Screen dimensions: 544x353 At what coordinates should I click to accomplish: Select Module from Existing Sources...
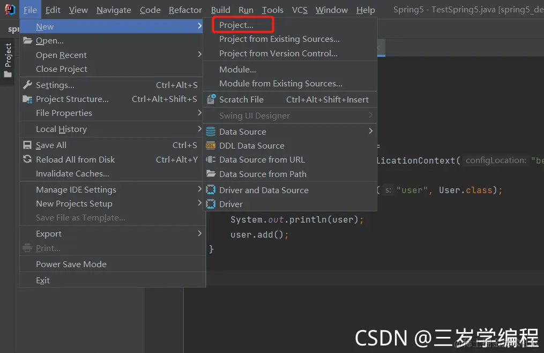point(290,83)
